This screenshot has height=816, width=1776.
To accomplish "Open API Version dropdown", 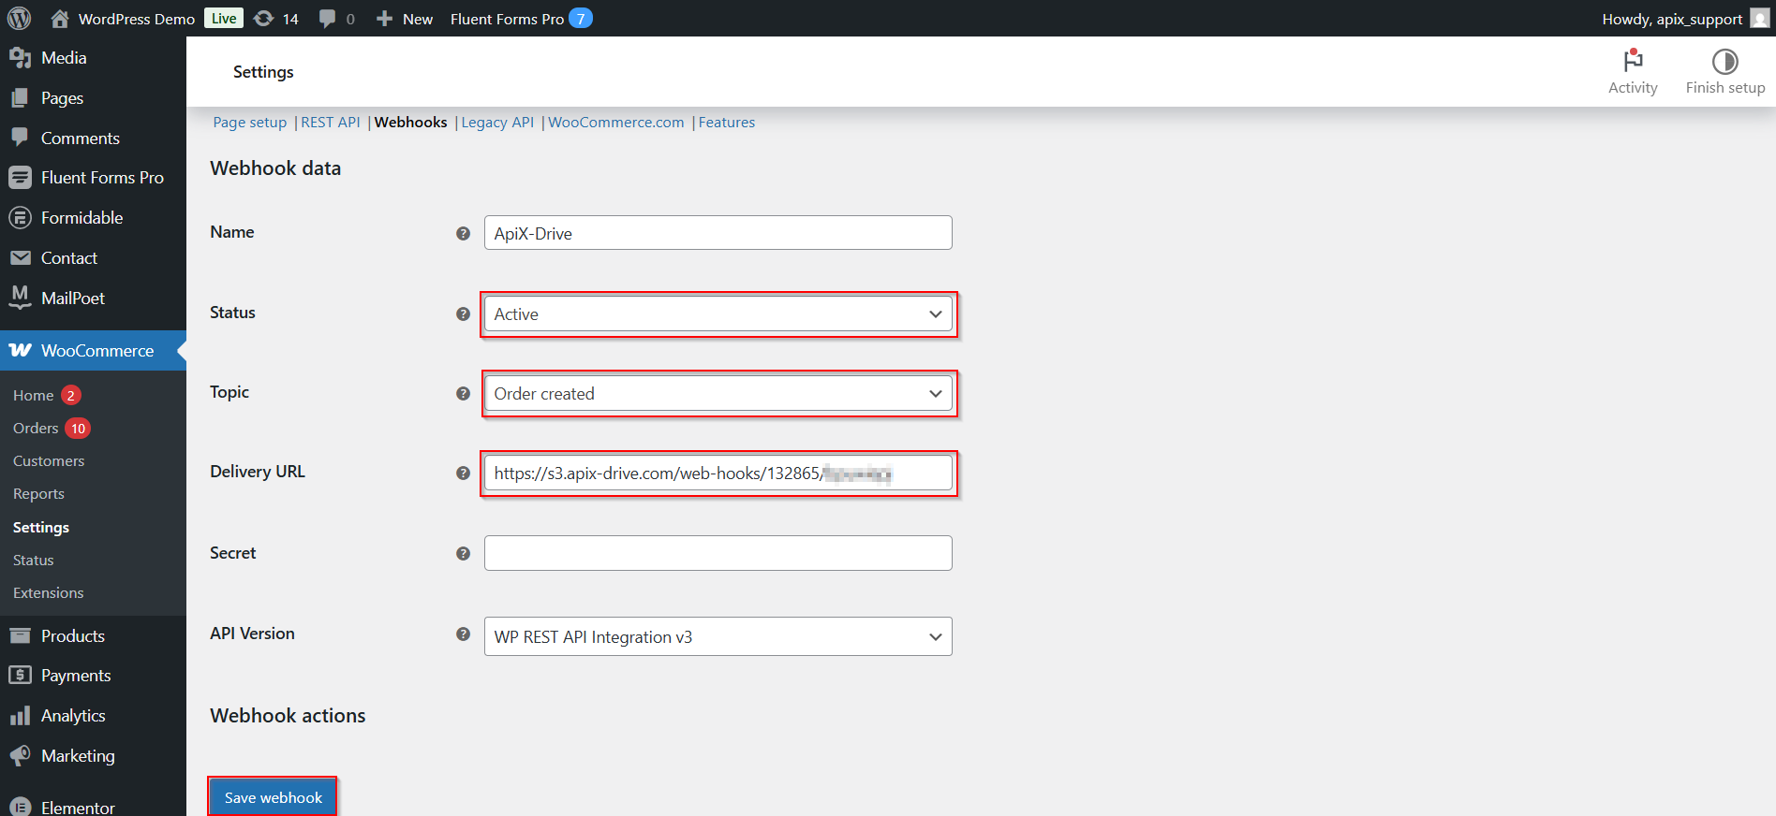I will coord(718,636).
